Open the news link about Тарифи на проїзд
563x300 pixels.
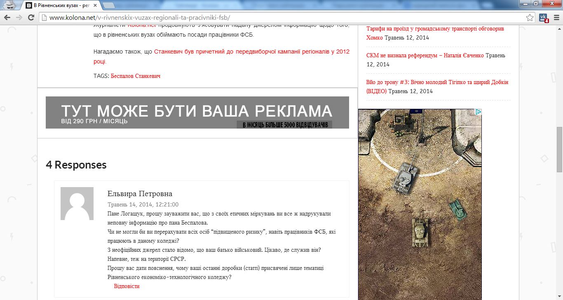click(435, 33)
